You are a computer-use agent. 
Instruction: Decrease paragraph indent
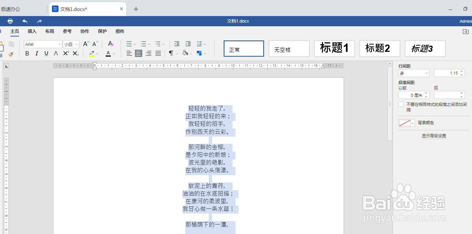(x=177, y=44)
